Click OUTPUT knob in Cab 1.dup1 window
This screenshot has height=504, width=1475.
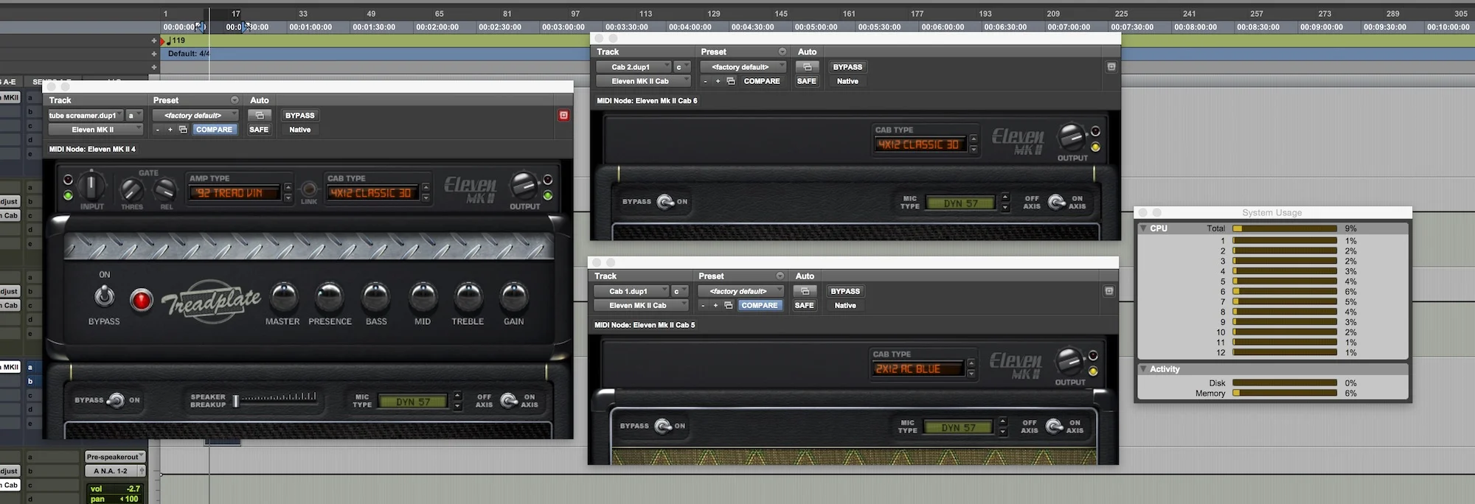pyautogui.click(x=1069, y=363)
